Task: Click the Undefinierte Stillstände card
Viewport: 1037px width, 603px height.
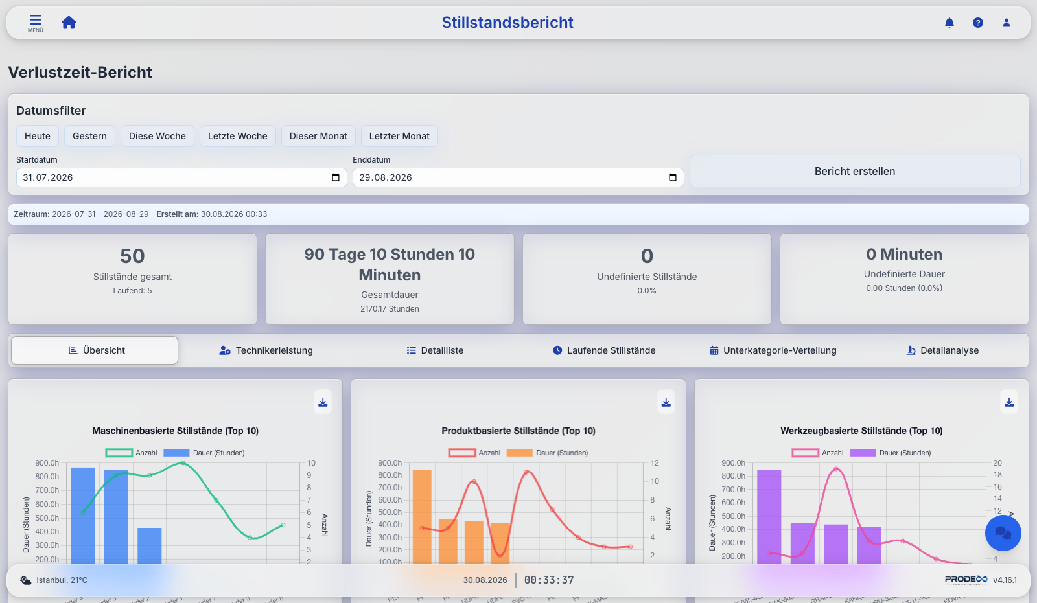Action: [647, 279]
